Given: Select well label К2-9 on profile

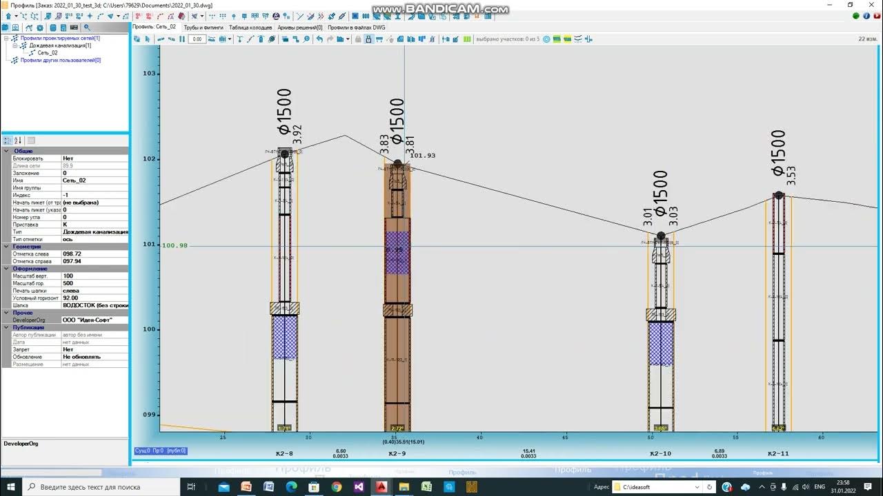Looking at the screenshot, I should 397,453.
